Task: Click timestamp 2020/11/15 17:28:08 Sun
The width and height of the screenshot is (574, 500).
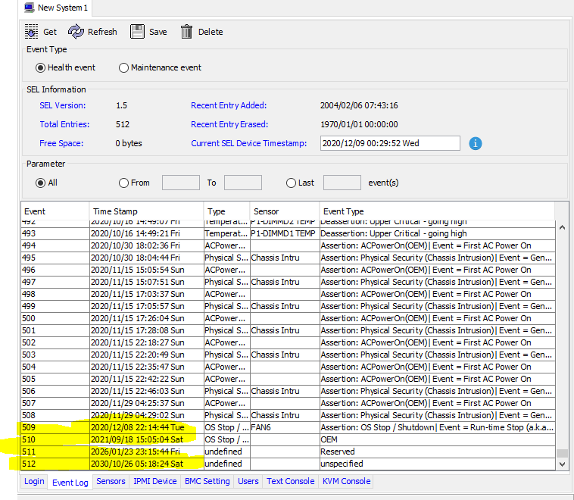Action: tap(138, 330)
